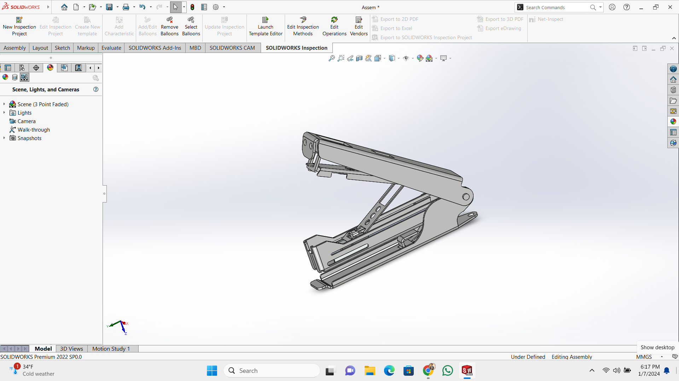Click Select Balloons tool
679x381 pixels.
[x=191, y=26]
